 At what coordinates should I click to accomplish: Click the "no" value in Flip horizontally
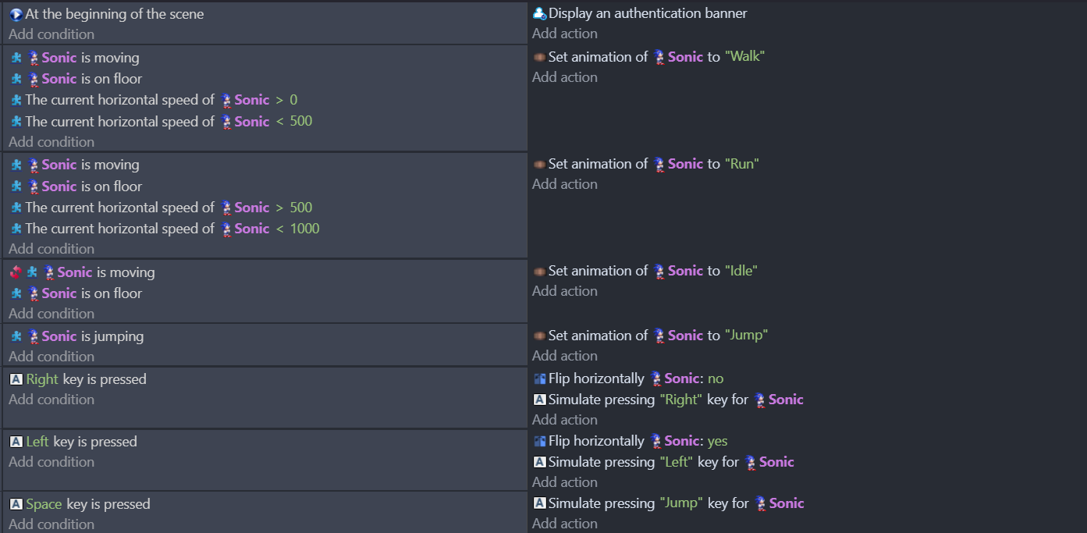pos(716,378)
